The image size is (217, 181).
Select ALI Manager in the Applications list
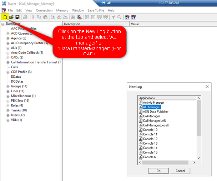coord(151,107)
